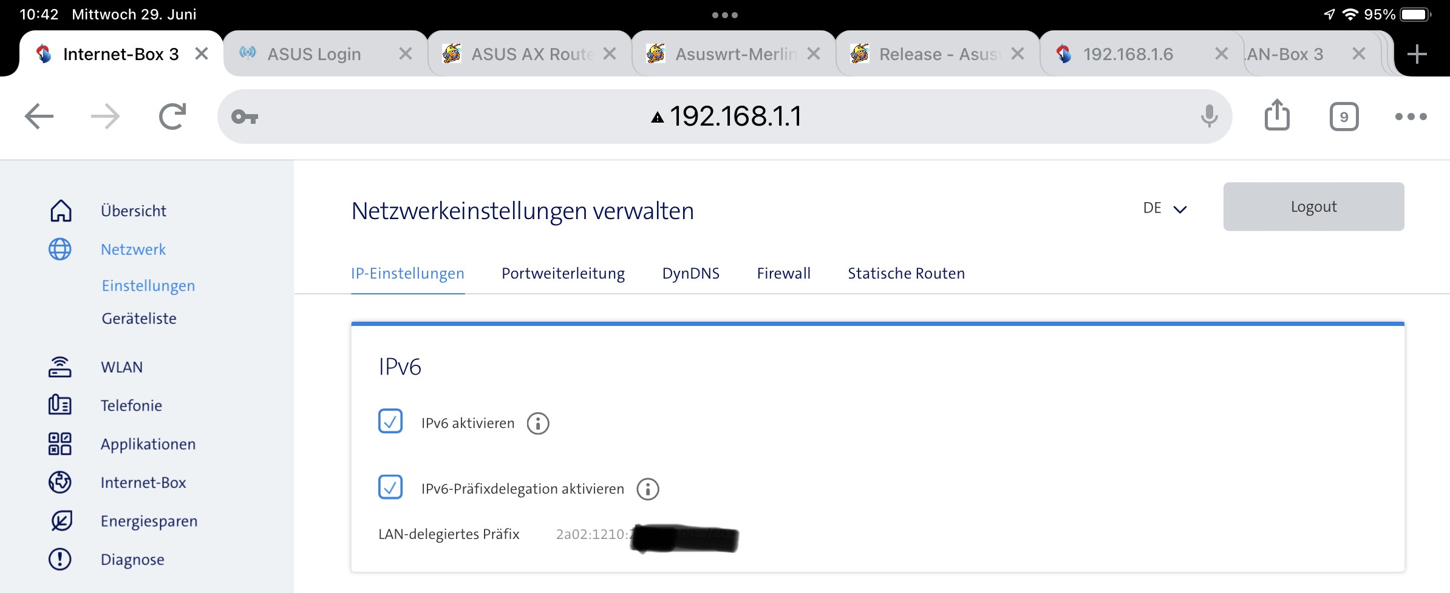Expand the DE language dropdown
Screen dimensions: 1450x593
[1164, 208]
